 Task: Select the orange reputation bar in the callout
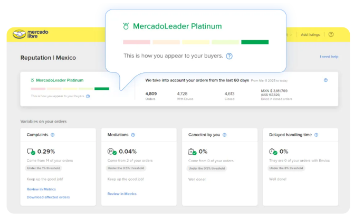166,42
